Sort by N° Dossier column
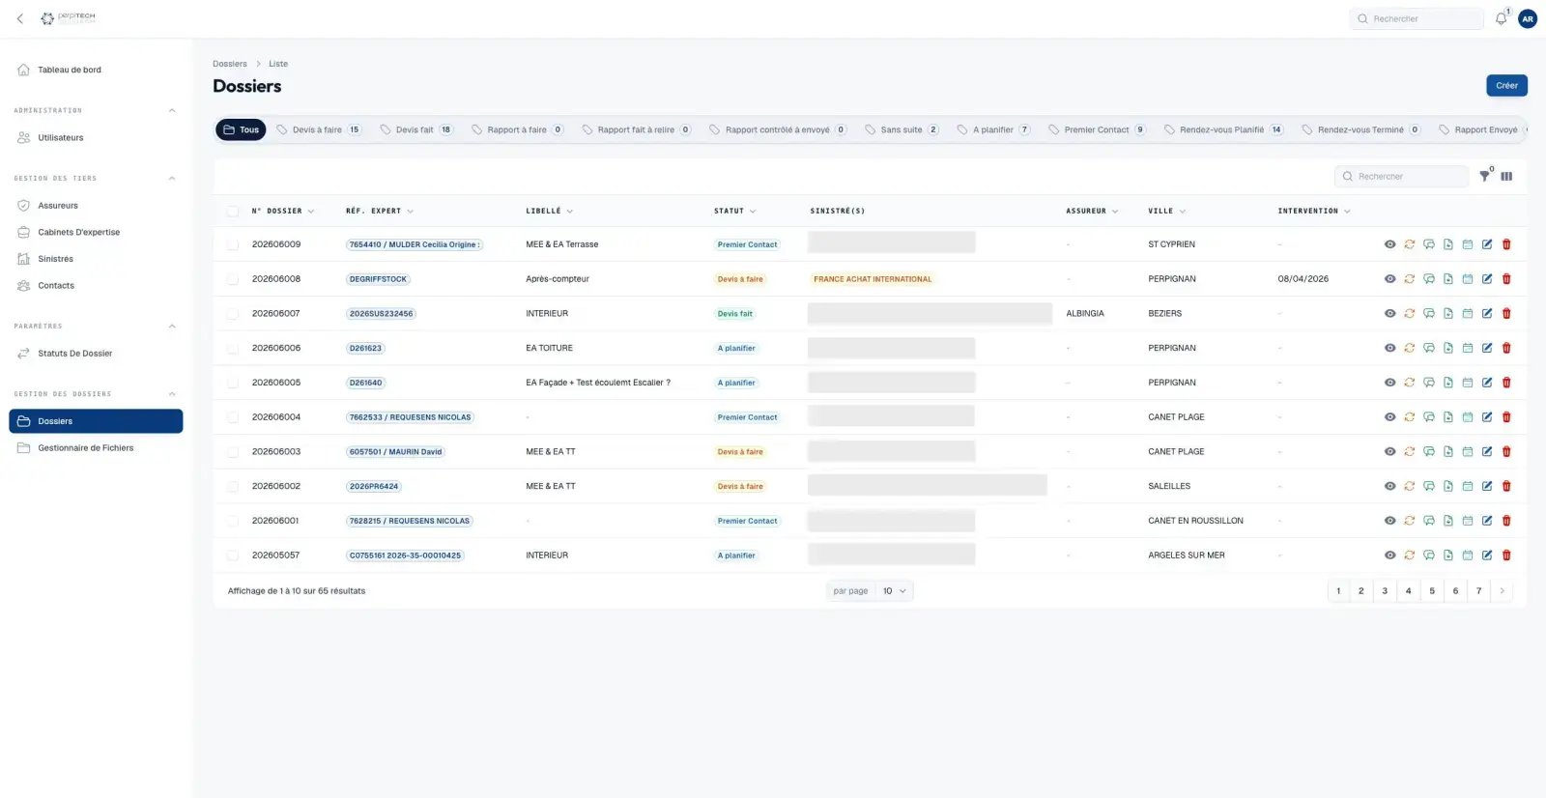The image size is (1546, 798). (x=283, y=211)
